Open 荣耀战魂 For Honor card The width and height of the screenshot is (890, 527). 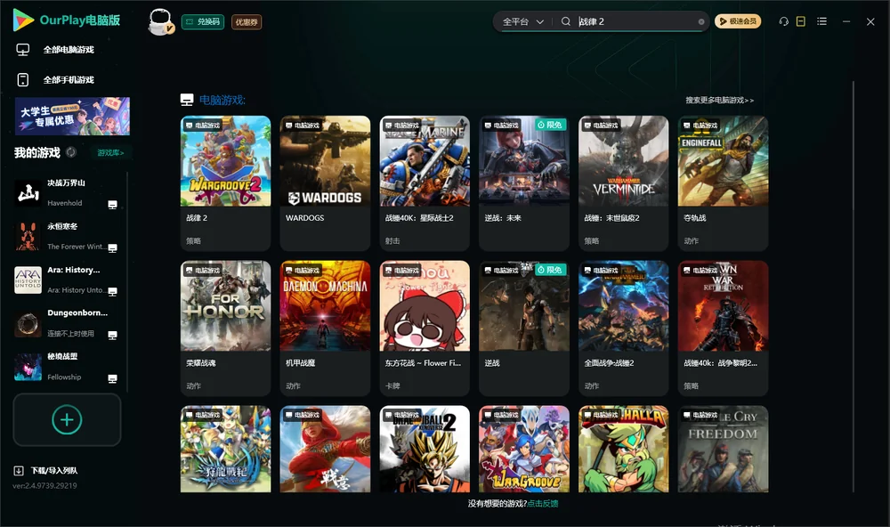225,328
